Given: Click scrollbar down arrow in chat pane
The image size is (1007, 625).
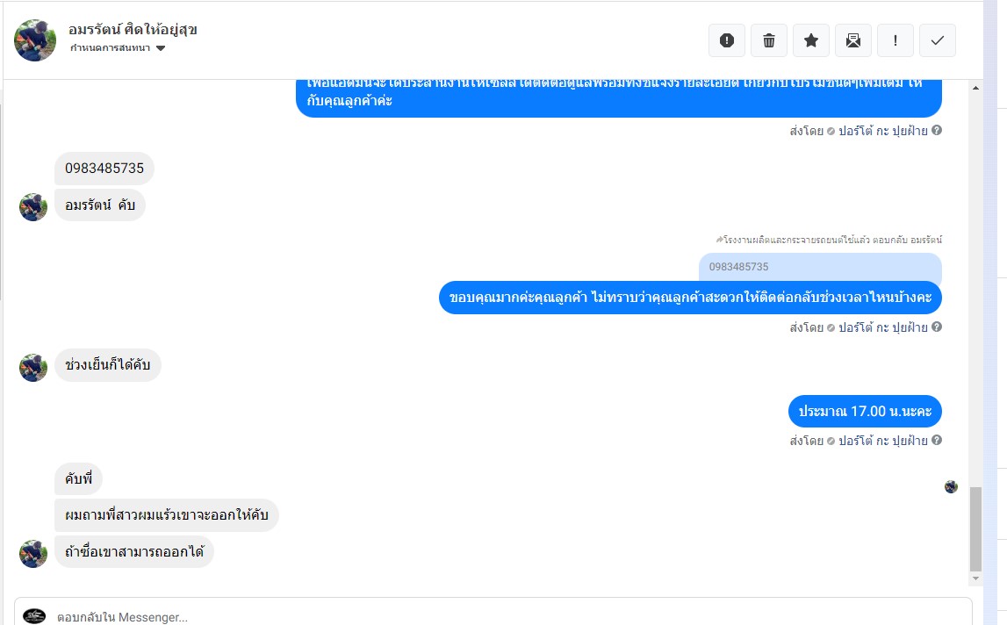Looking at the screenshot, I should tap(975, 578).
